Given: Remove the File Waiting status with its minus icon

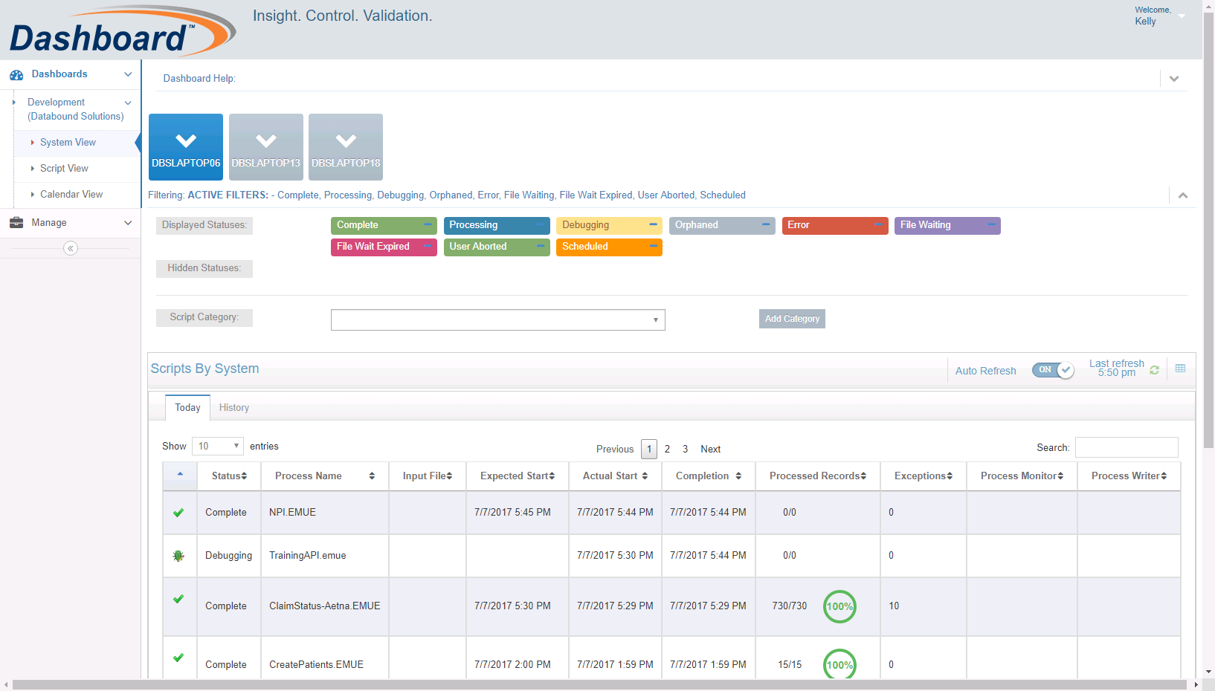Looking at the screenshot, I should (991, 224).
